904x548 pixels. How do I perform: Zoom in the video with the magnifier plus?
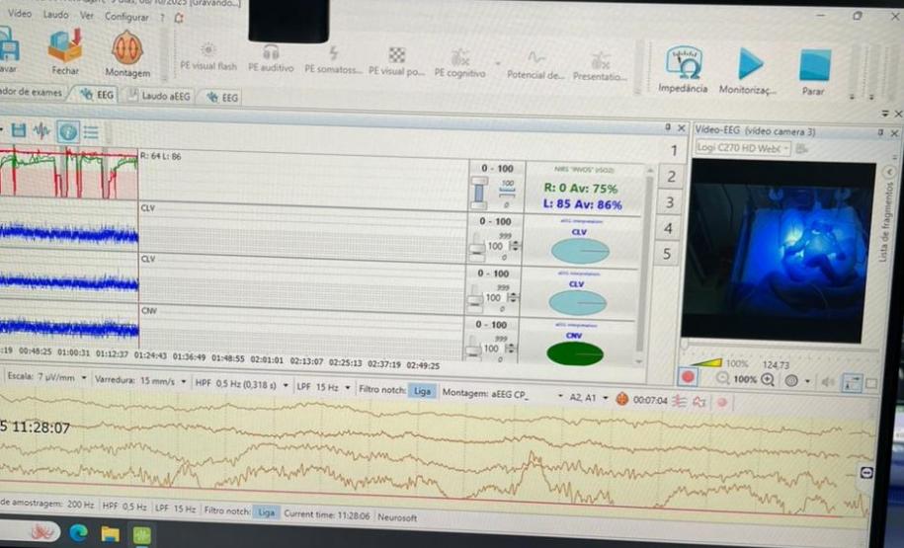pos(768,379)
